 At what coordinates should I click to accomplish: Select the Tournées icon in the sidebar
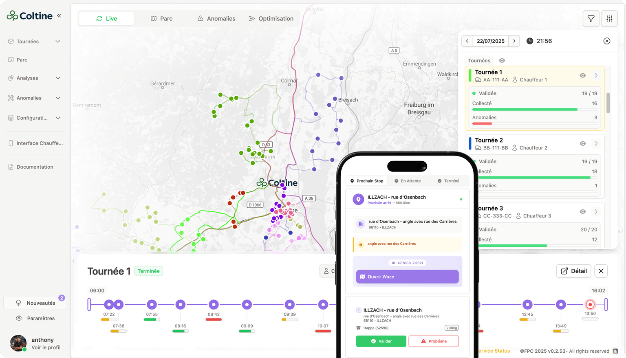11,41
